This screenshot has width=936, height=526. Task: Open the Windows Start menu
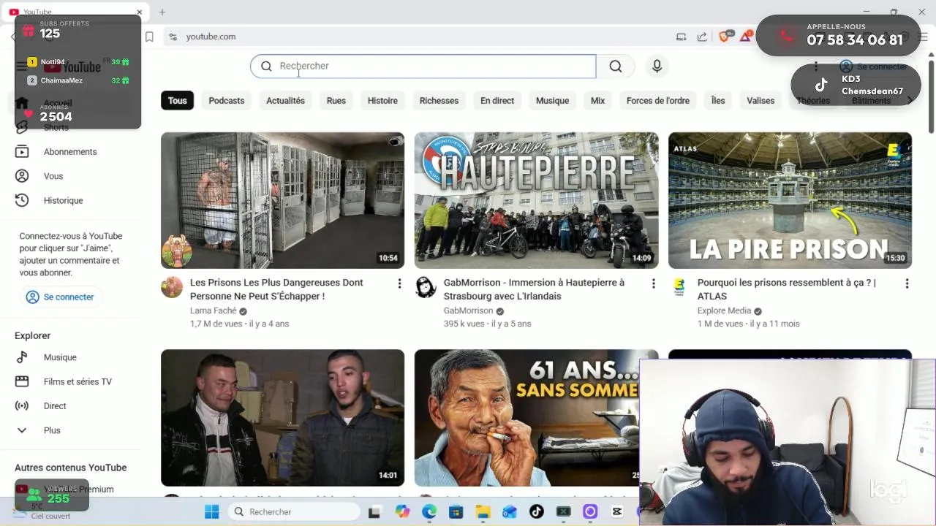pos(211,511)
